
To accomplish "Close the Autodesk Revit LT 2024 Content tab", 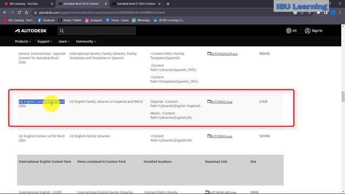I will click(160, 4).
